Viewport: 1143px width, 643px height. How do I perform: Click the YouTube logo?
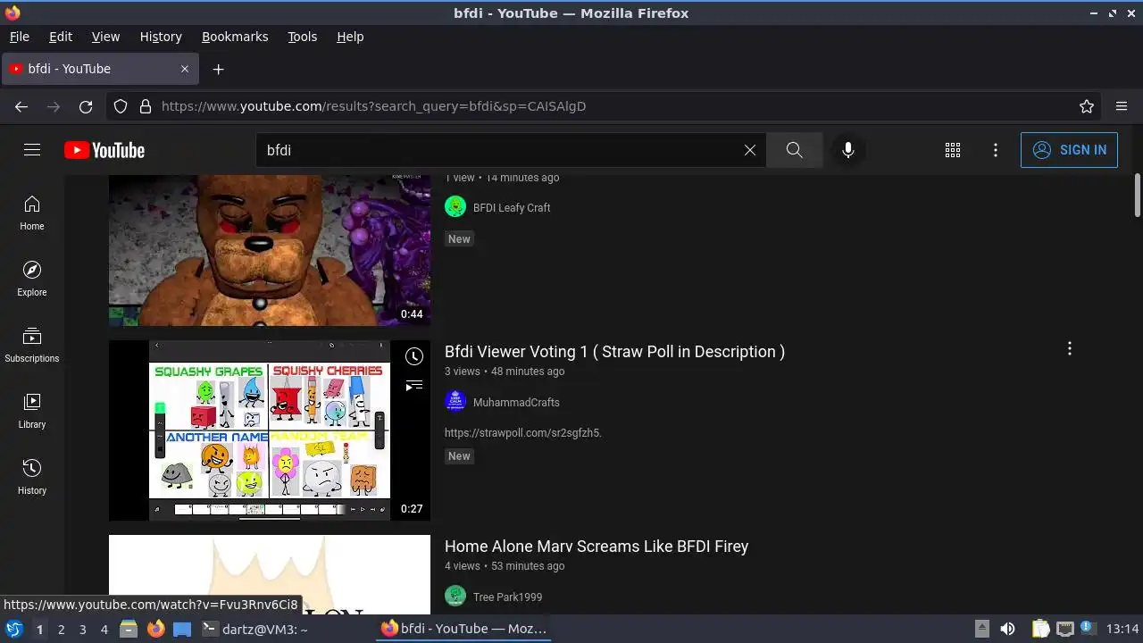point(104,150)
